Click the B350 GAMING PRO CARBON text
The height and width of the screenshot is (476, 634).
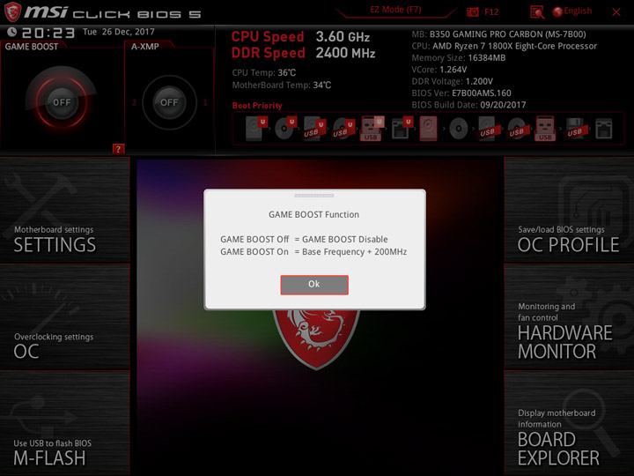pos(507,34)
